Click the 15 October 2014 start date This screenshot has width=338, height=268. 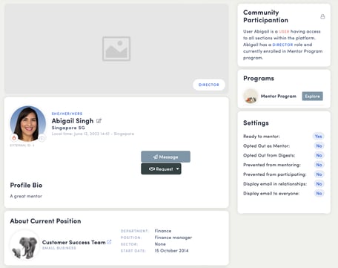pyautogui.click(x=171, y=250)
